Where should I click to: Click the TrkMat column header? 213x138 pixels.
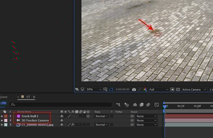pyautogui.click(x=119, y=112)
